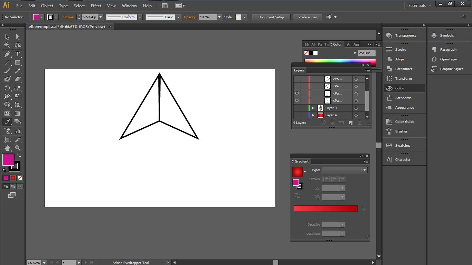Hide the third path sublayer via eye icon
Image resolution: width=472 pixels, height=265 pixels.
point(297,94)
